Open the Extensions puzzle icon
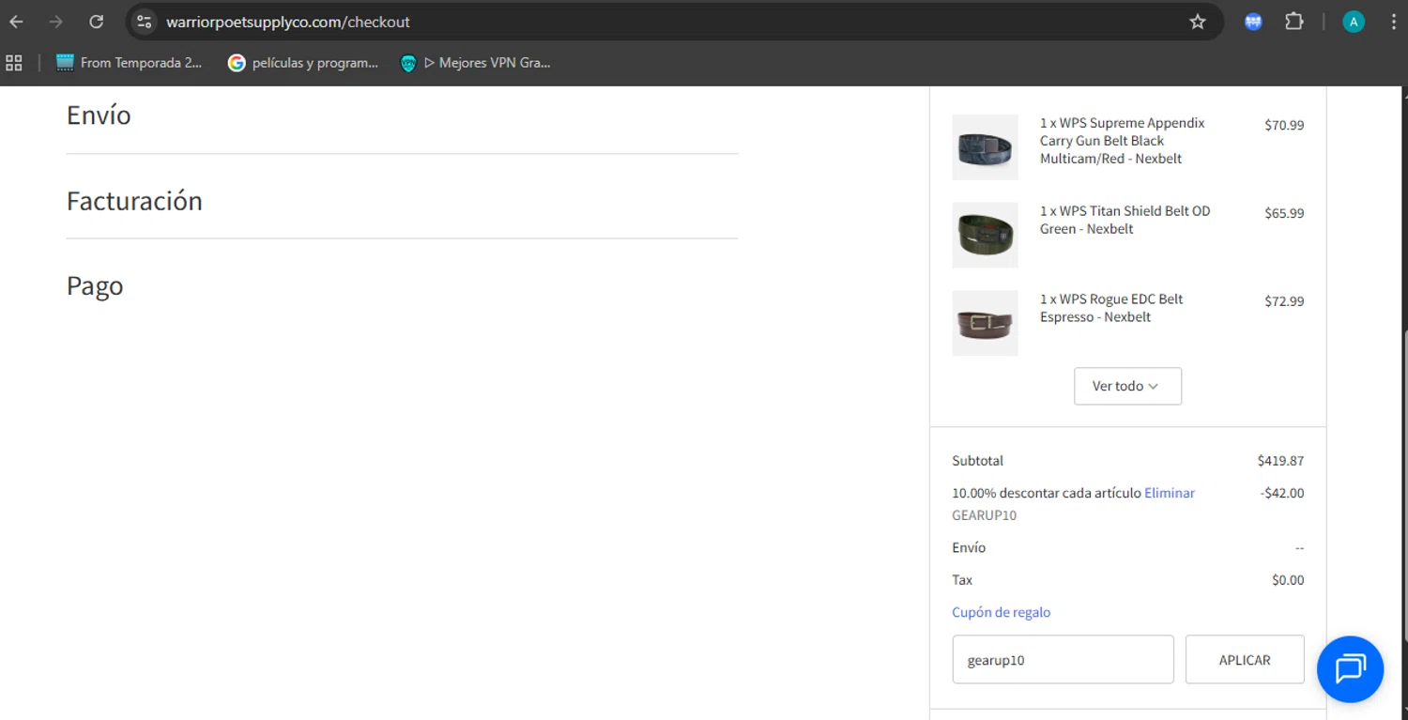Screen dimensions: 1408x720 point(1294,22)
